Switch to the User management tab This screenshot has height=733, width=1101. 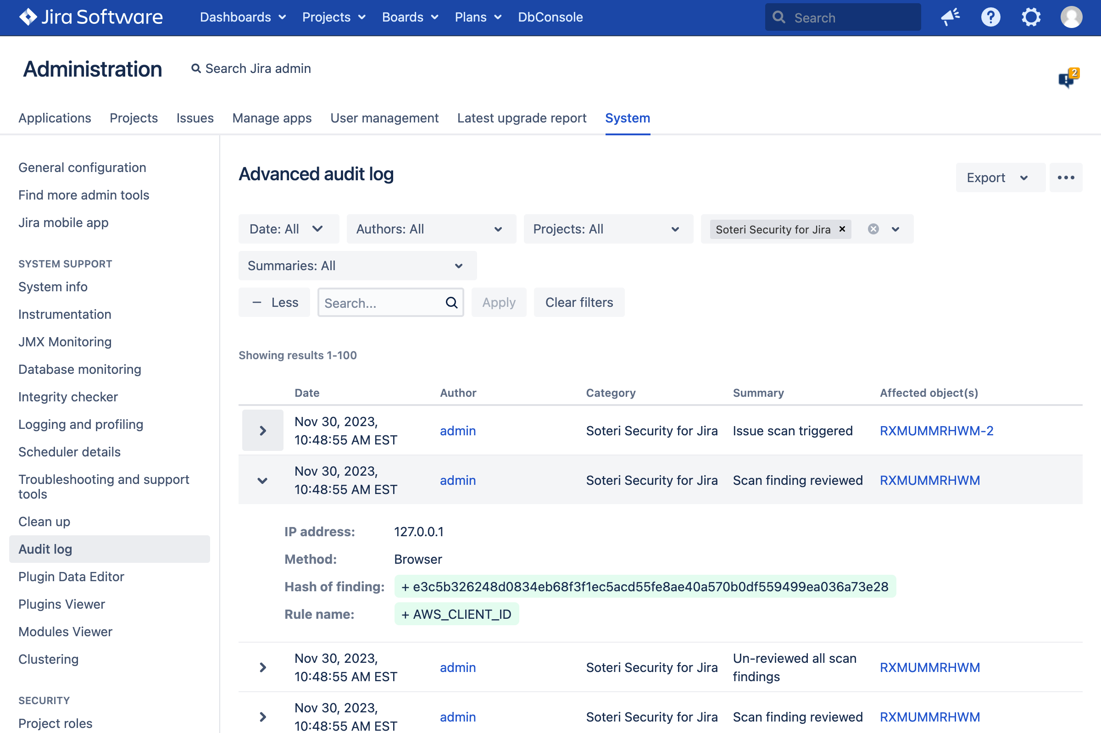tap(384, 118)
